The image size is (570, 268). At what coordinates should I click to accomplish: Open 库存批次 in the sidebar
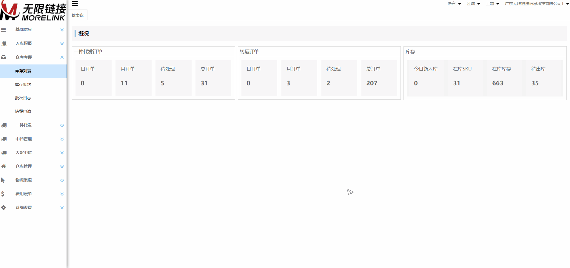33,84
